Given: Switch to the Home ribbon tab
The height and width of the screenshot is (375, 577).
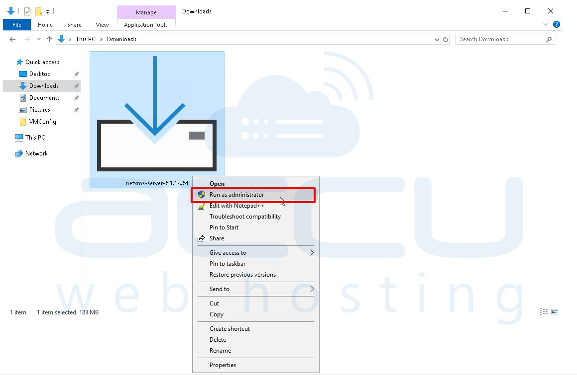Looking at the screenshot, I should click(x=45, y=25).
